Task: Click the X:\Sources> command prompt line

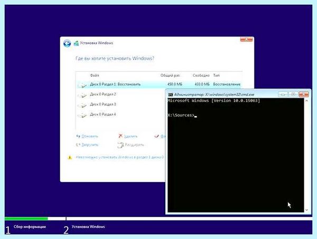Action: click(x=182, y=115)
